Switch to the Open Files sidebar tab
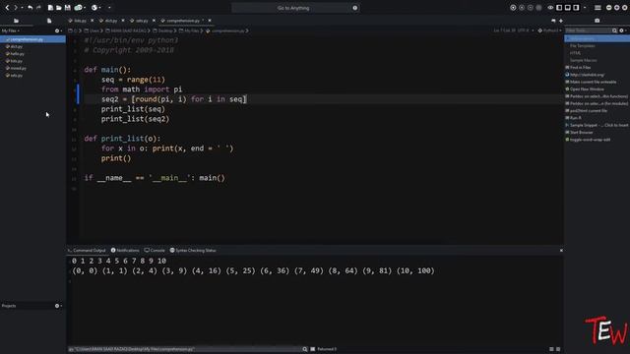 point(49,21)
